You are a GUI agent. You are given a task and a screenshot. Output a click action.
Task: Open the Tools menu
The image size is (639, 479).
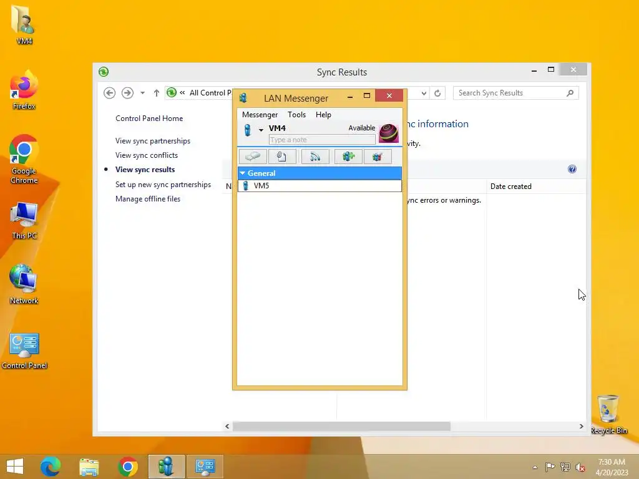(296, 115)
